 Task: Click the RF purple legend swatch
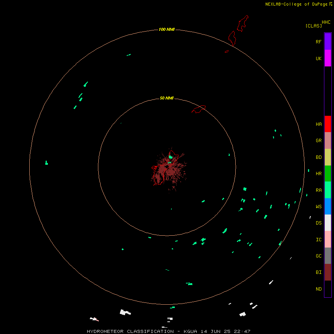tap(328, 42)
